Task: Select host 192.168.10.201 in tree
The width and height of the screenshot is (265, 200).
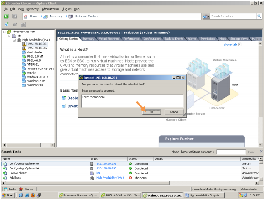Action: tap(37, 44)
